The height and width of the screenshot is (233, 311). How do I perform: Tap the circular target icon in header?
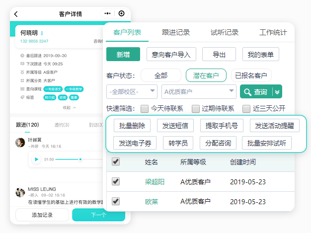[x=121, y=13]
